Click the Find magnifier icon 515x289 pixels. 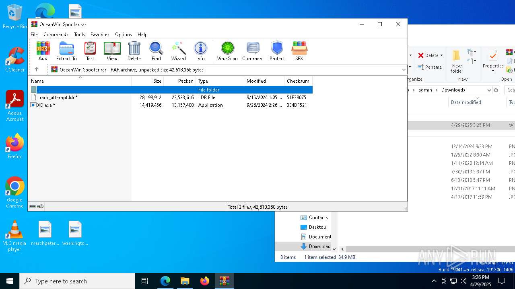tap(156, 51)
